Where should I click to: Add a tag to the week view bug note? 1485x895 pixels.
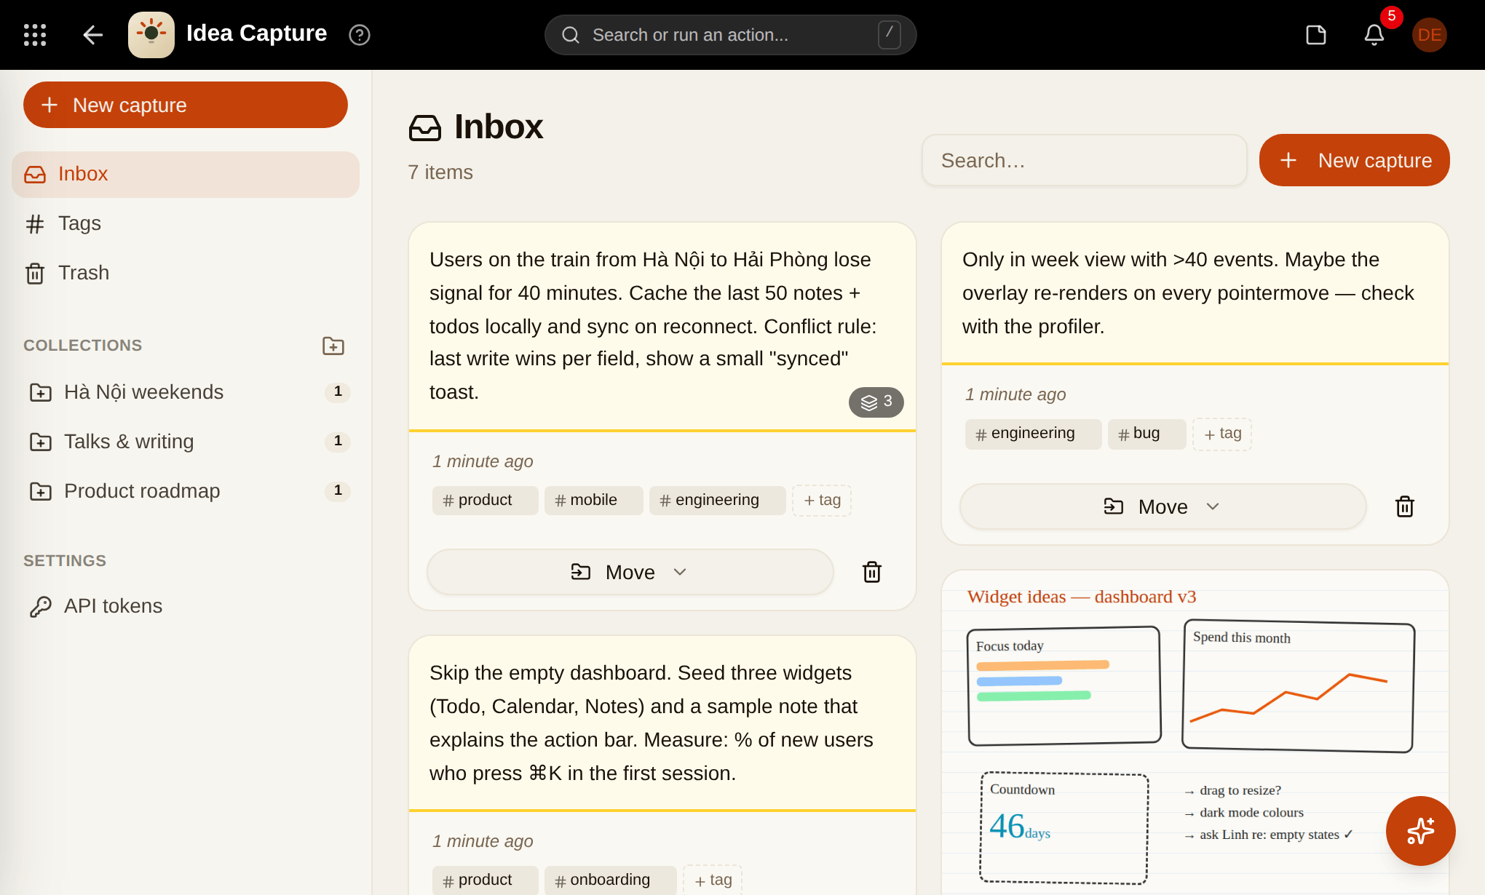pos(1222,434)
